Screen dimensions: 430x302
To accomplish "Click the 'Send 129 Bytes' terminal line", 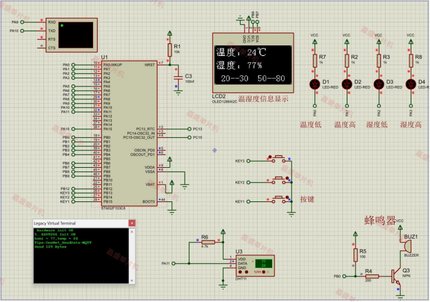I will click(50, 247).
